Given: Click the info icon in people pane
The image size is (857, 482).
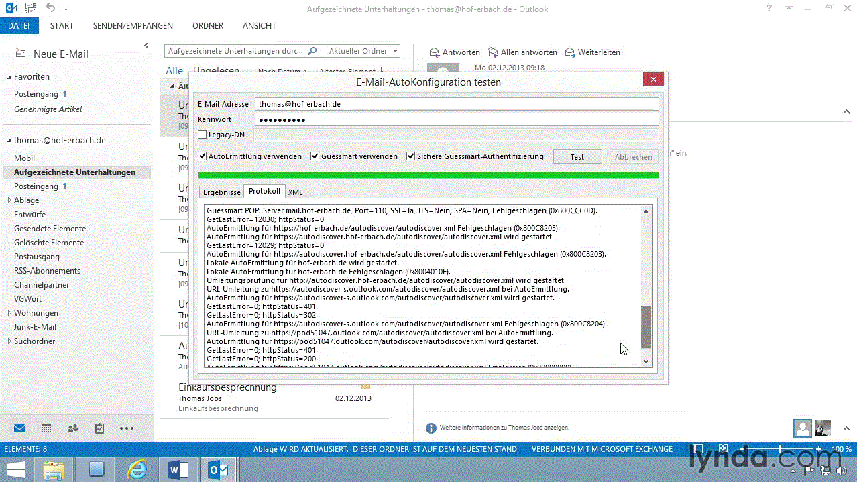Looking at the screenshot, I should (431, 428).
